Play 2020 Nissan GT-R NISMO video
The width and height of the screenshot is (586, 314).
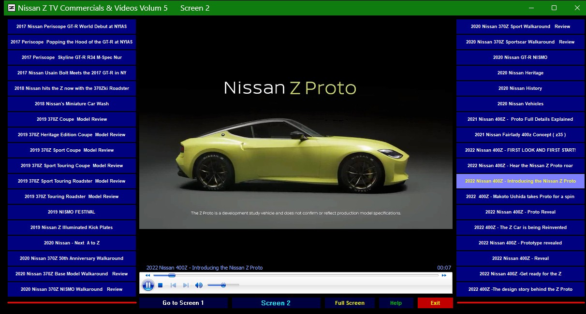tap(520, 57)
